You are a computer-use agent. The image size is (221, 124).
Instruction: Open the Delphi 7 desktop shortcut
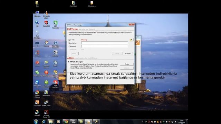[37, 113]
